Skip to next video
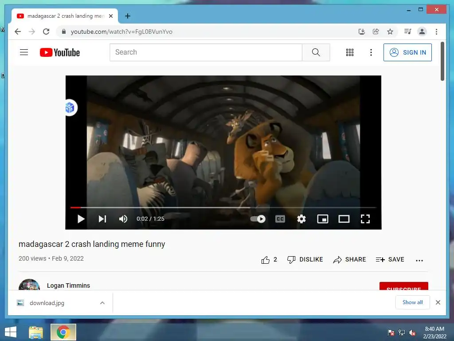 click(102, 219)
